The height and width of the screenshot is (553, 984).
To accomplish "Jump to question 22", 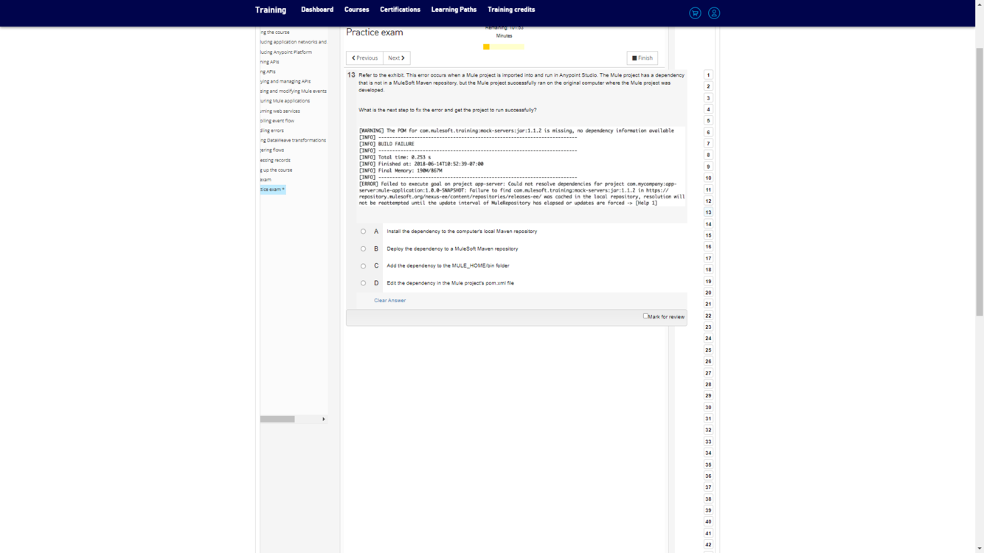I will (708, 316).
